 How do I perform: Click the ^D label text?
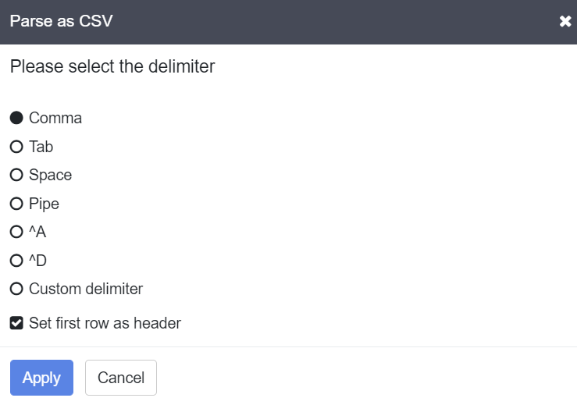click(x=38, y=261)
